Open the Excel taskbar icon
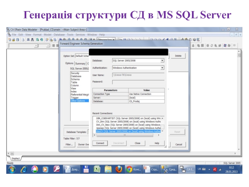The image size is (249, 187). (97, 169)
